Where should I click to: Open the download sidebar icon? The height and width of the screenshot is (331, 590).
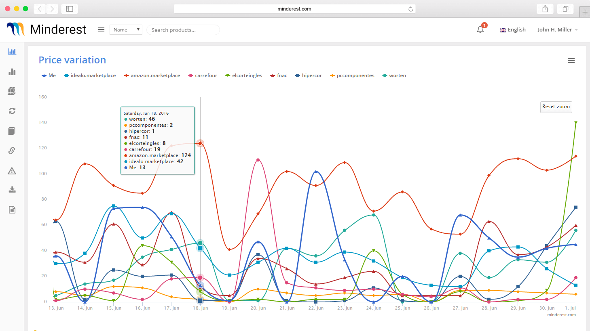click(12, 190)
